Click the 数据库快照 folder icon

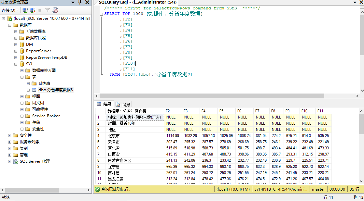[21, 38]
